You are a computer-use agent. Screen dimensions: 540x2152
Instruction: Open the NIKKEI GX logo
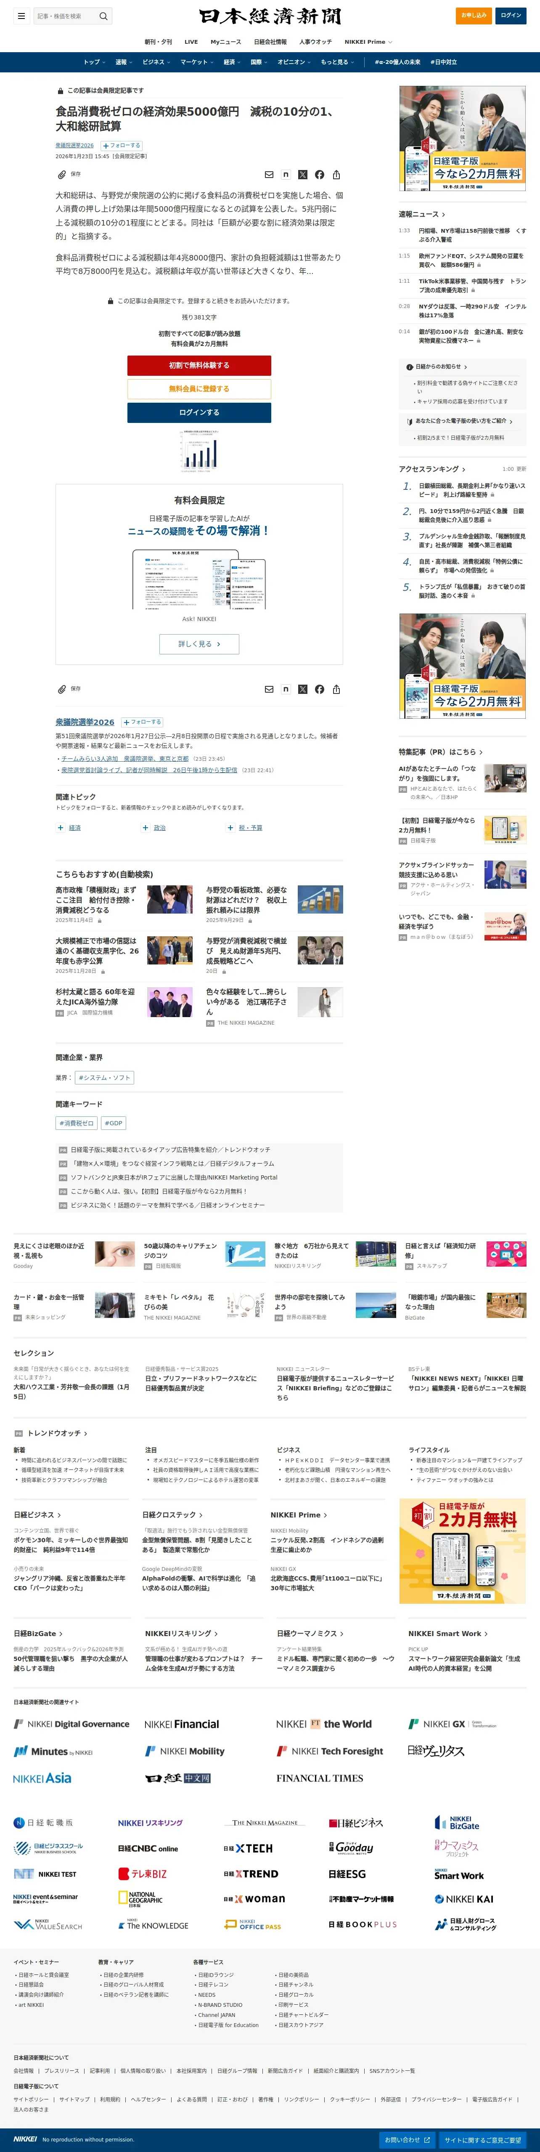point(453,1724)
